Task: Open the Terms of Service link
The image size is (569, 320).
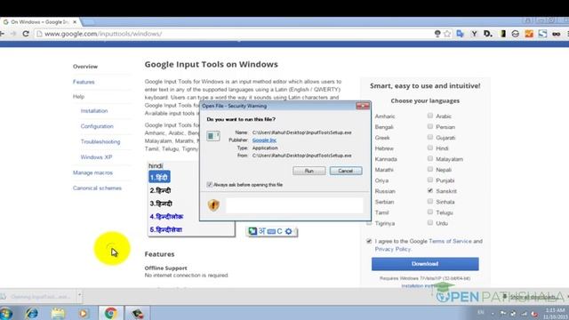Action: [450, 241]
